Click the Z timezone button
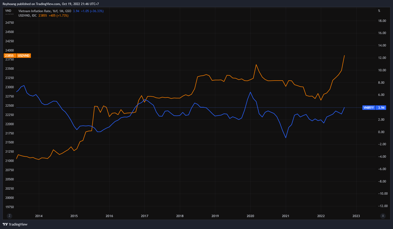The width and height of the screenshot is (393, 229). coord(10,216)
